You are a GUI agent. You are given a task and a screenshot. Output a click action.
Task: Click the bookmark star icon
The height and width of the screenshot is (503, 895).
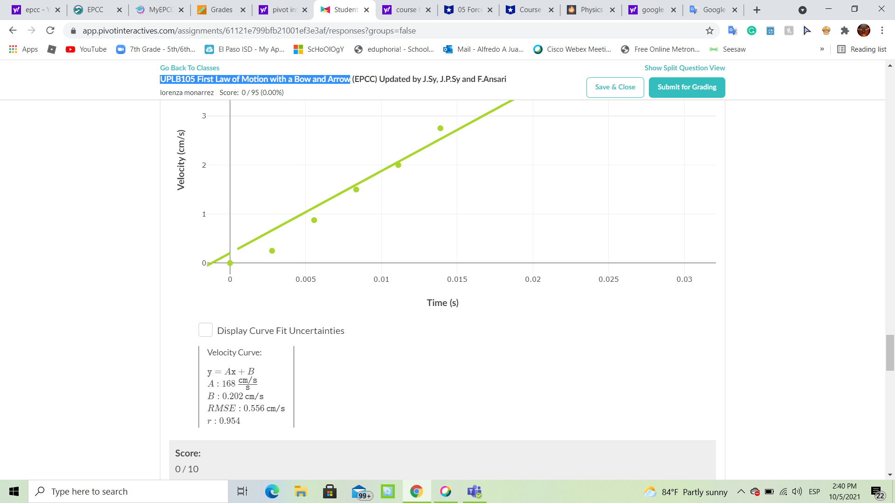pos(709,31)
